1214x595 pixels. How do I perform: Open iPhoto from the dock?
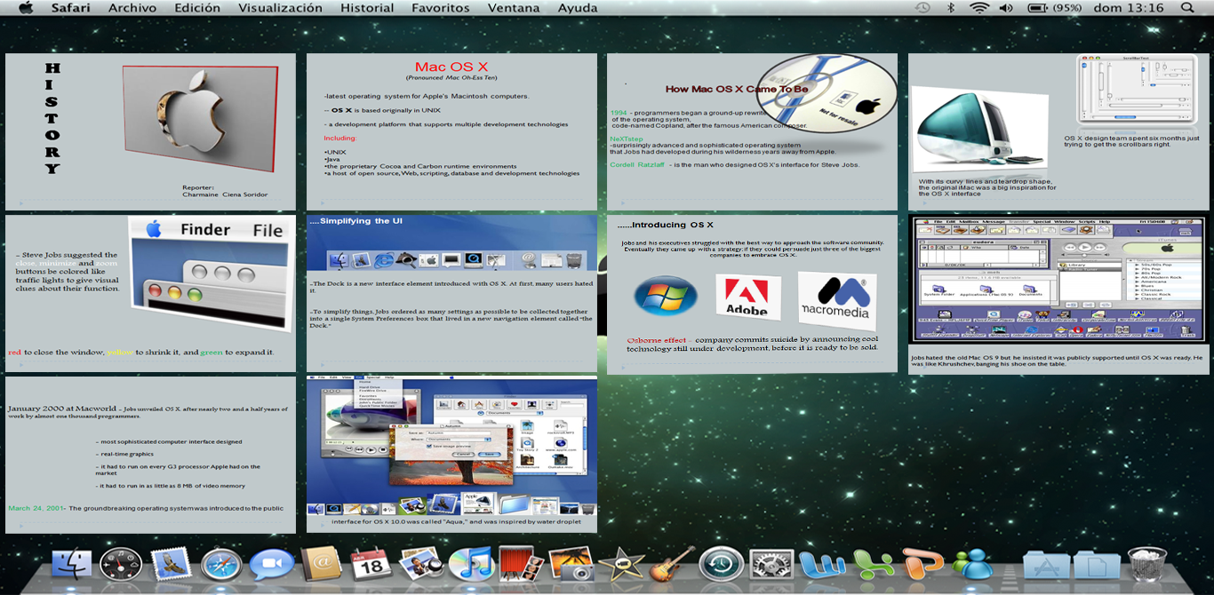[571, 564]
